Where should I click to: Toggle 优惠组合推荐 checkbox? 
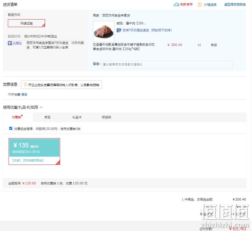(11, 129)
